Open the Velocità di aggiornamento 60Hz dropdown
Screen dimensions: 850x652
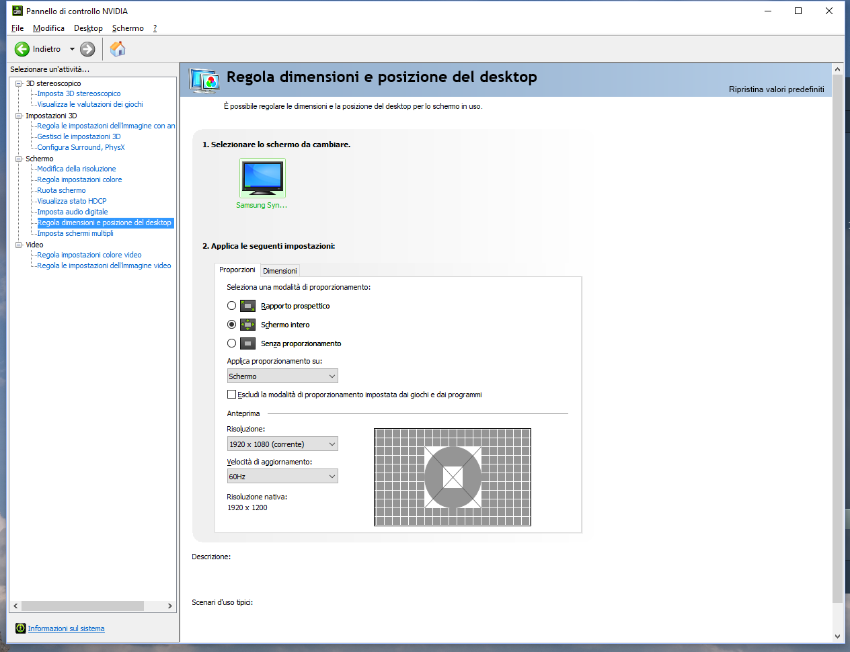click(282, 477)
